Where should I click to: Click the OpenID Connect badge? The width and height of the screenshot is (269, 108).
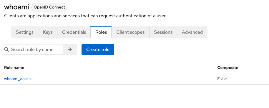pos(49,7)
